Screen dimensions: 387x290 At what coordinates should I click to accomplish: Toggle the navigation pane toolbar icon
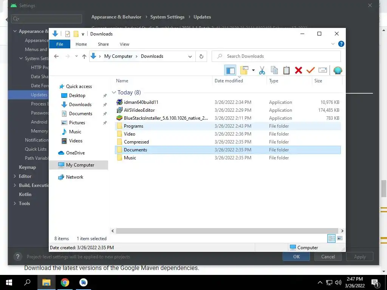click(x=230, y=71)
